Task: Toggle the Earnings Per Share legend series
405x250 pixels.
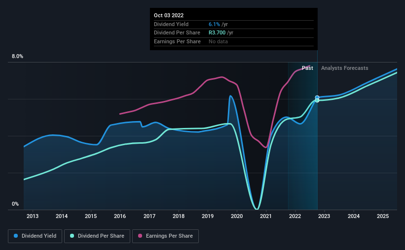Action: (165, 236)
